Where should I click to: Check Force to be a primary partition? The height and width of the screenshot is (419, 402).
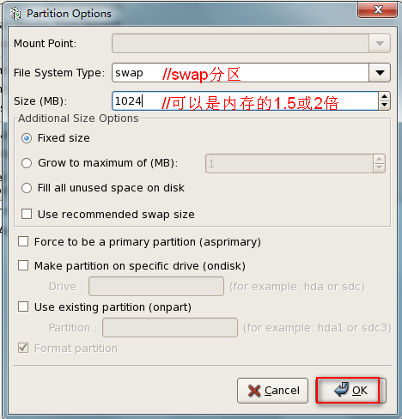[23, 241]
